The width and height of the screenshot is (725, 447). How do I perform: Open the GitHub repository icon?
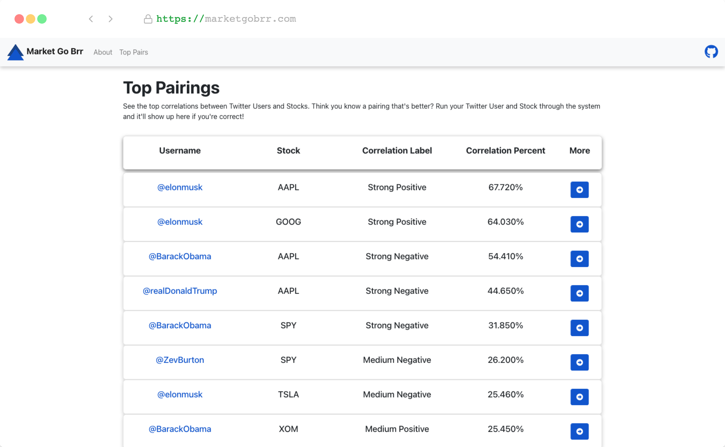pos(711,52)
